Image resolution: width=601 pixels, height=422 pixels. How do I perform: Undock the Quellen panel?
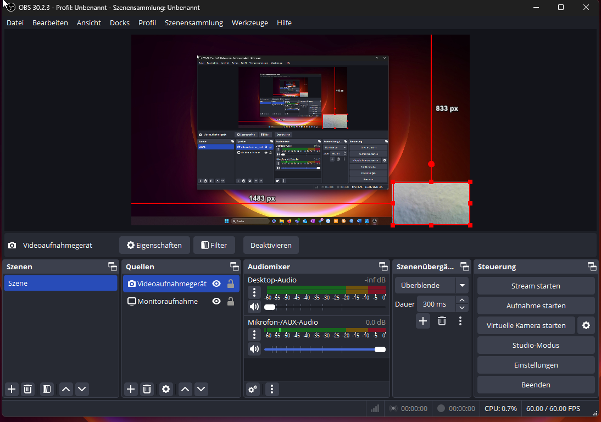click(234, 266)
